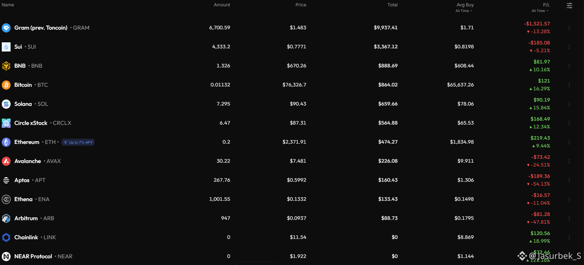Click the Chainlink coin icon
Viewport: 584px width, 265px height.
click(6, 237)
